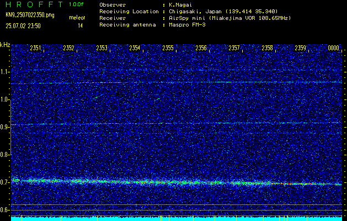Click the leftmost yellow meteor marker in bottom strip
Image resolution: width=347 pixels, height=221 pixels.
(x=22, y=218)
